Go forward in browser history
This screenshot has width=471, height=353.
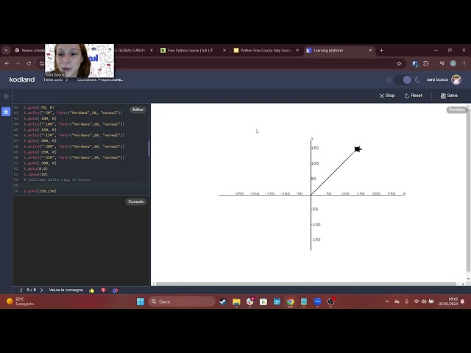[18, 64]
